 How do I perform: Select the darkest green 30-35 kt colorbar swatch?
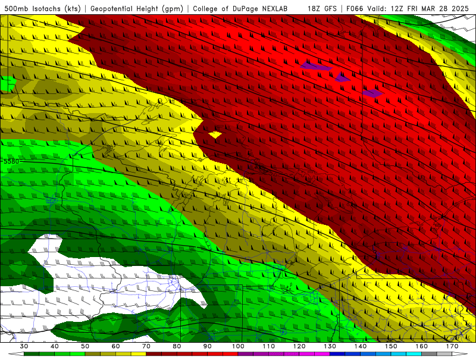coord(32,354)
